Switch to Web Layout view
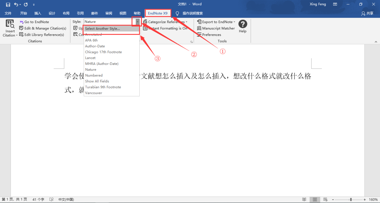The image size is (380, 203). pyautogui.click(x=325, y=199)
